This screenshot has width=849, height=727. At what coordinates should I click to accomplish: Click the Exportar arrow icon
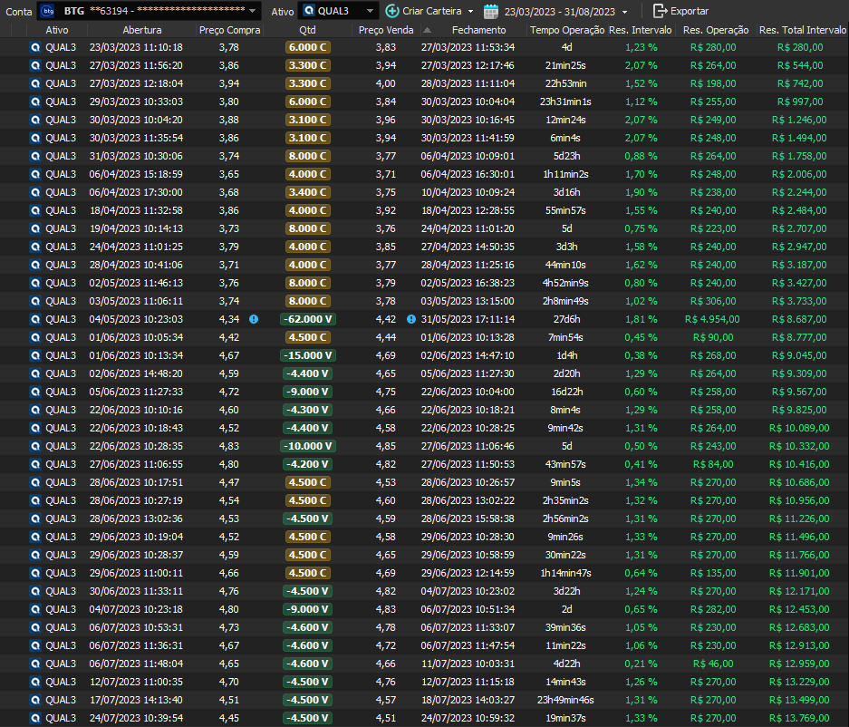point(660,11)
